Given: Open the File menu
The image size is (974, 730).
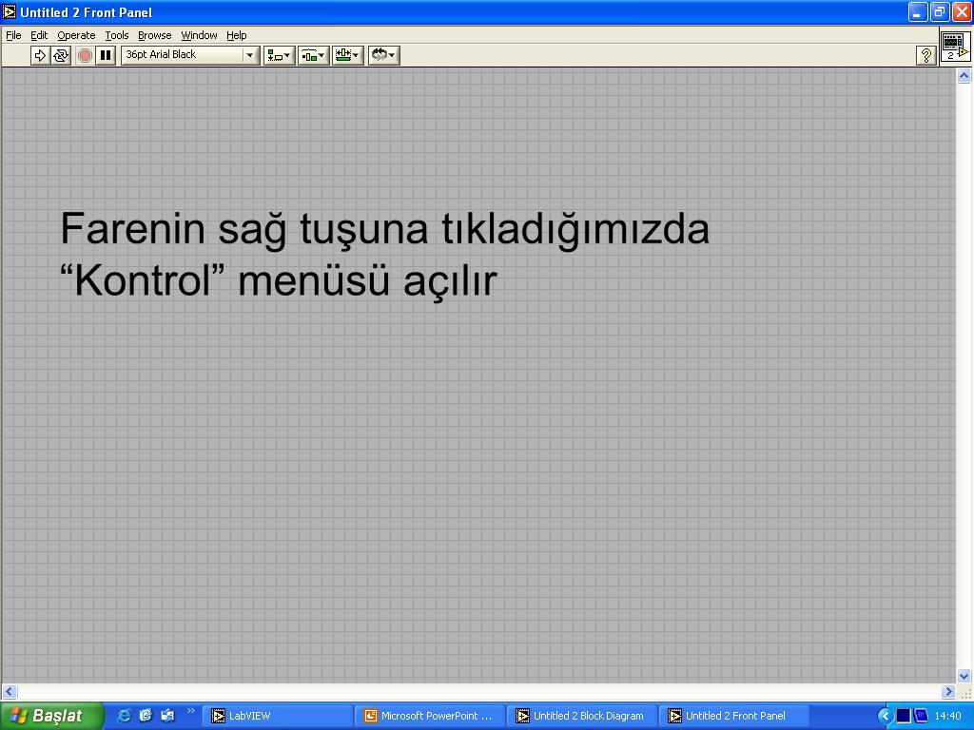Looking at the screenshot, I should [x=13, y=35].
